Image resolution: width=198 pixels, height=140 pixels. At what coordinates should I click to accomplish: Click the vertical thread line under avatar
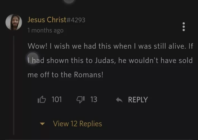click(14, 84)
